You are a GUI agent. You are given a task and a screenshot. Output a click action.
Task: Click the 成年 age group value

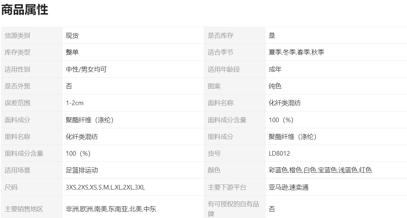click(x=275, y=69)
